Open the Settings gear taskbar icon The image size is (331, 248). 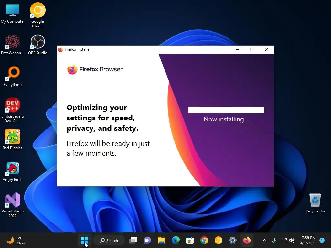[x=232, y=240]
